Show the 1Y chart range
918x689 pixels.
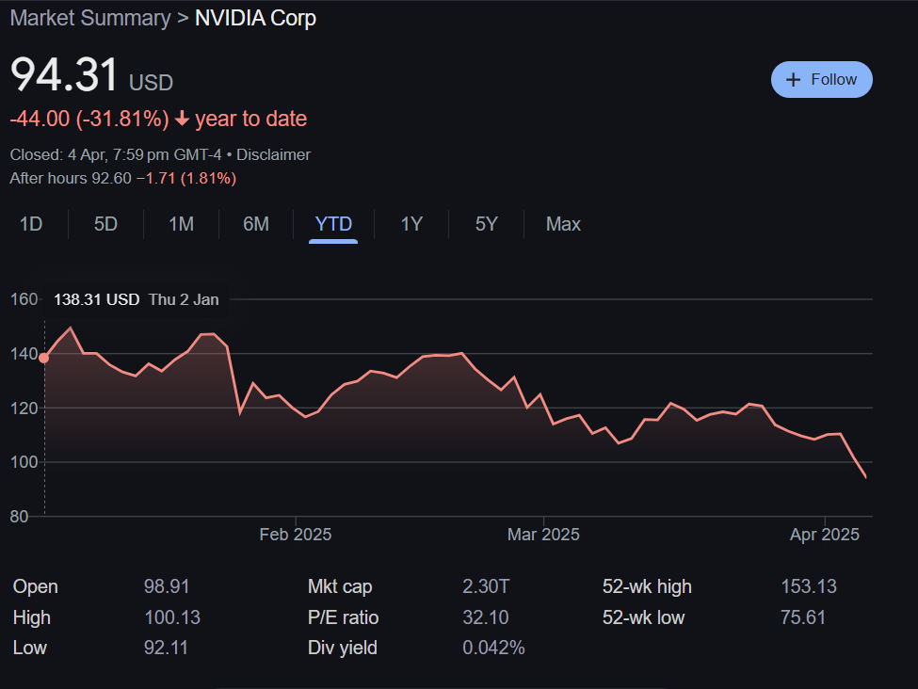pyautogui.click(x=411, y=224)
